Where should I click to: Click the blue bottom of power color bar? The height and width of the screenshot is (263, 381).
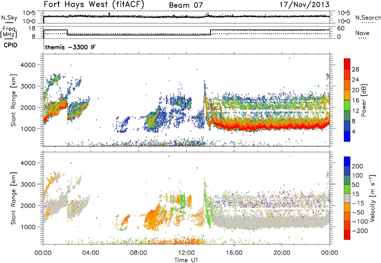click(347, 136)
